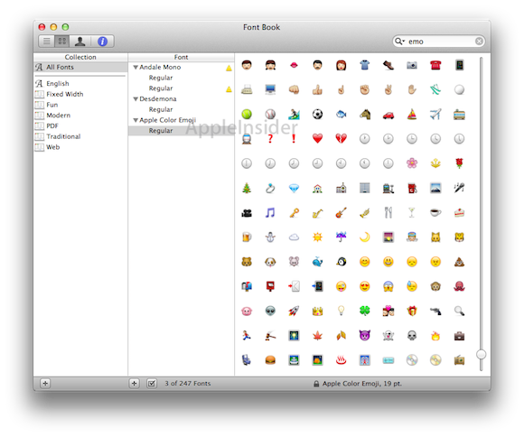Click the red heart emoji glyph
The height and width of the screenshot is (437, 524).
(x=317, y=138)
